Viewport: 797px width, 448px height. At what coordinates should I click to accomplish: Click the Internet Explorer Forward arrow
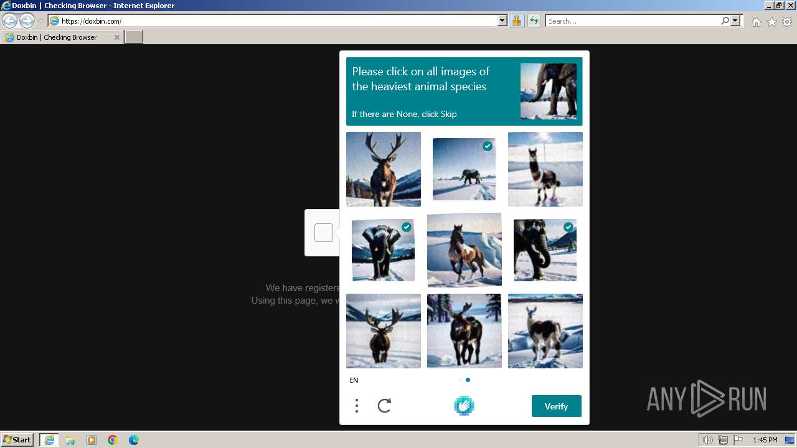click(x=27, y=21)
